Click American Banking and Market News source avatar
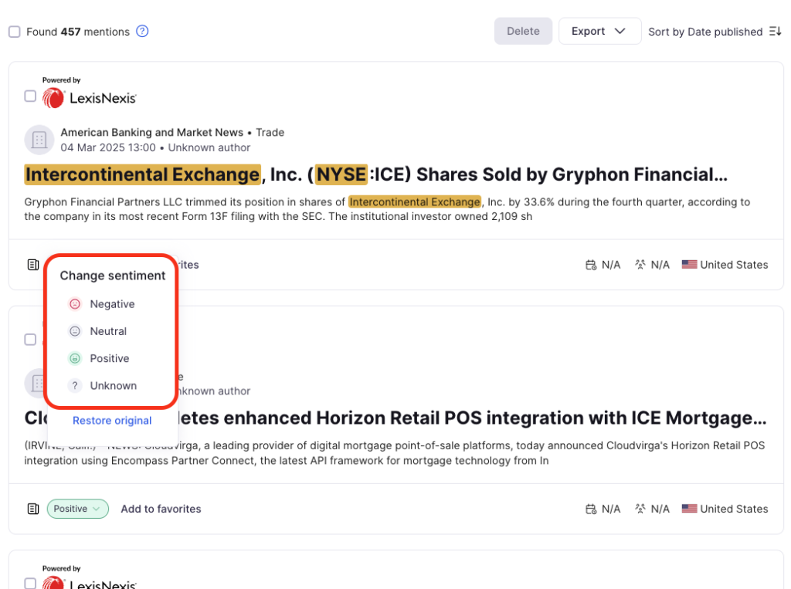Screen dimensions: 791x589 (x=39, y=140)
